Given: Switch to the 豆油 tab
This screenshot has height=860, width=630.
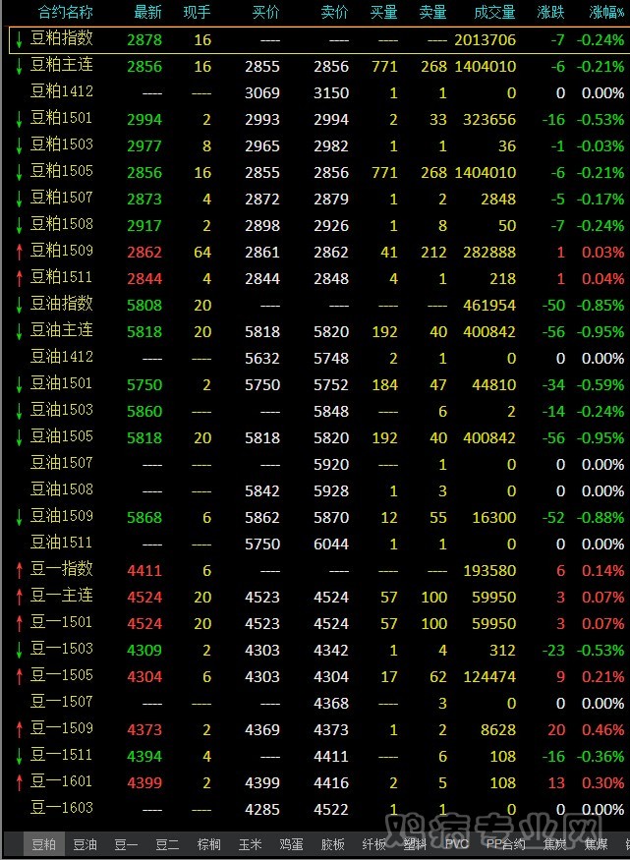Looking at the screenshot, I should tap(85, 844).
